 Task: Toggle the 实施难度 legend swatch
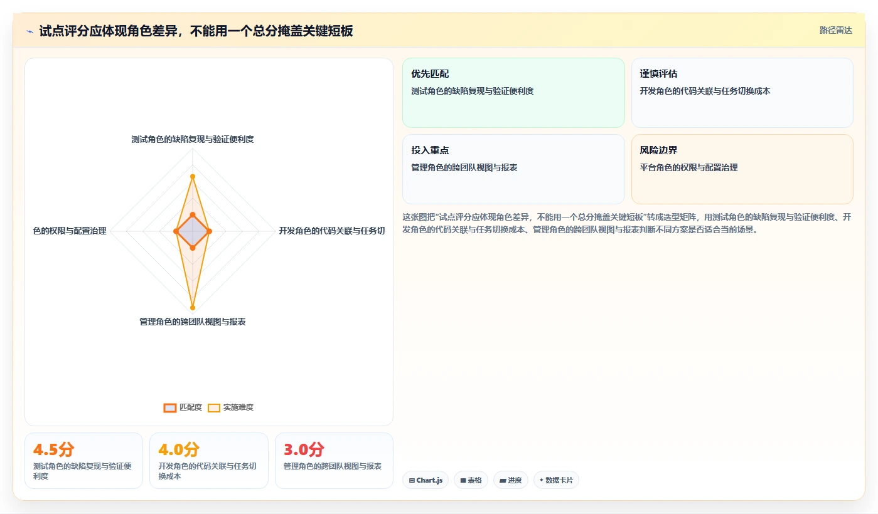pyautogui.click(x=214, y=407)
